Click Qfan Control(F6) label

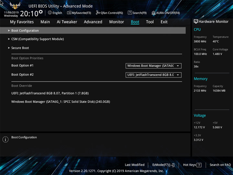click(x=112, y=13)
